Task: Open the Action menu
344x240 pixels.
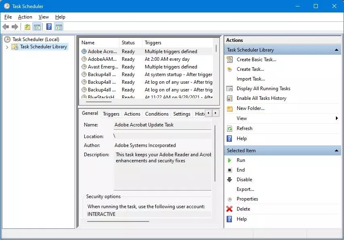Action: 25,17
